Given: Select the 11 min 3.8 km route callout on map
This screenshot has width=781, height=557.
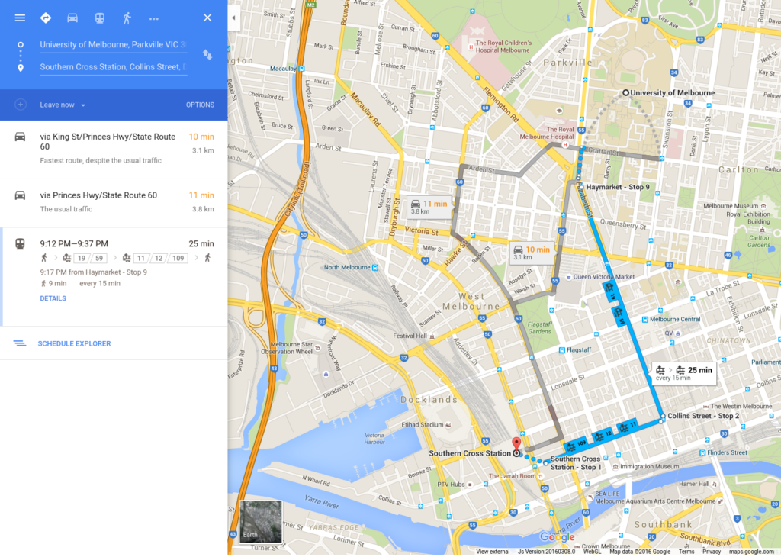Looking at the screenshot, I should (x=429, y=208).
